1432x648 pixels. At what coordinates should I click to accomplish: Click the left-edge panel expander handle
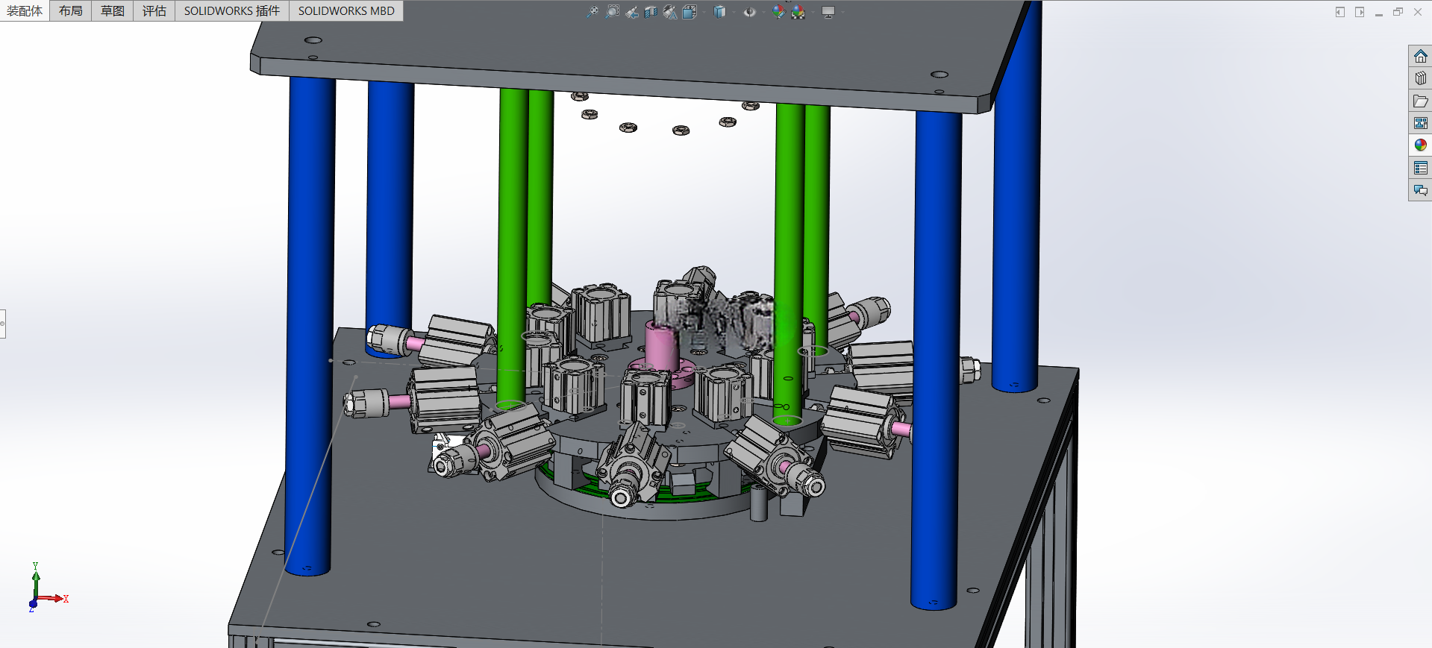click(x=2, y=324)
